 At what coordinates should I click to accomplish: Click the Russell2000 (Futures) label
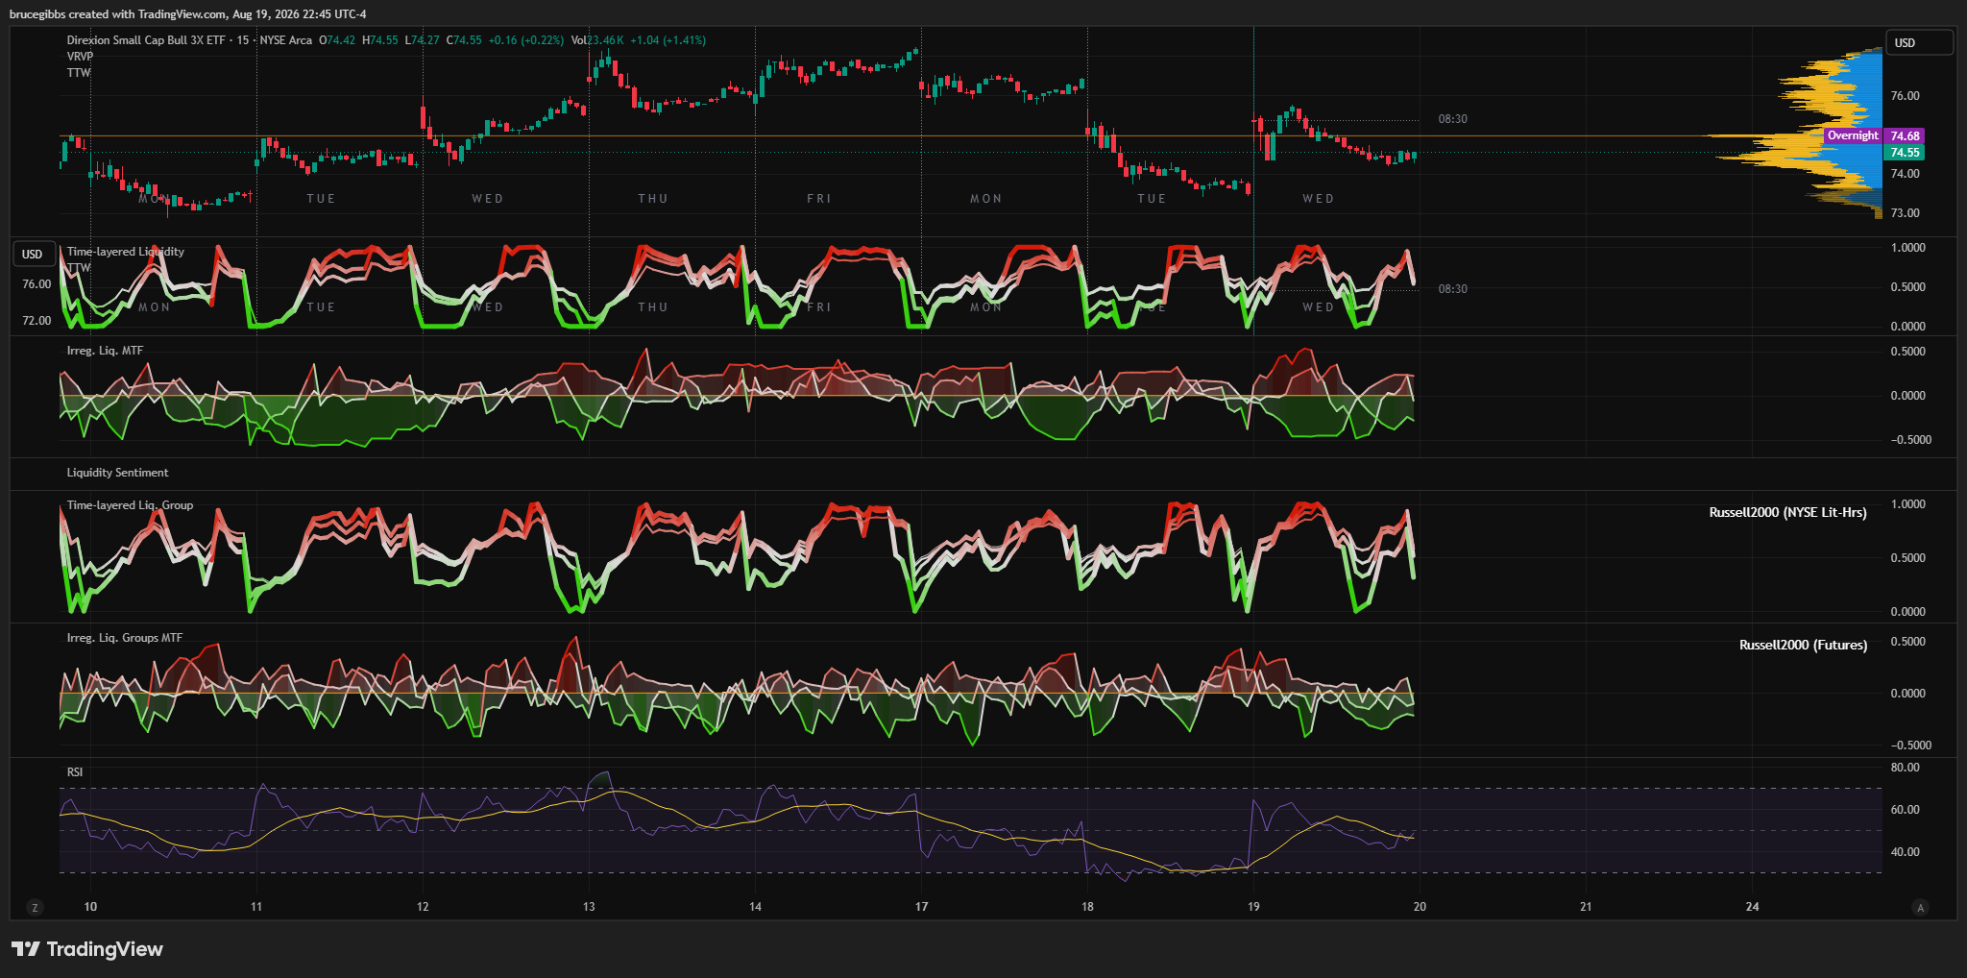click(x=1804, y=646)
